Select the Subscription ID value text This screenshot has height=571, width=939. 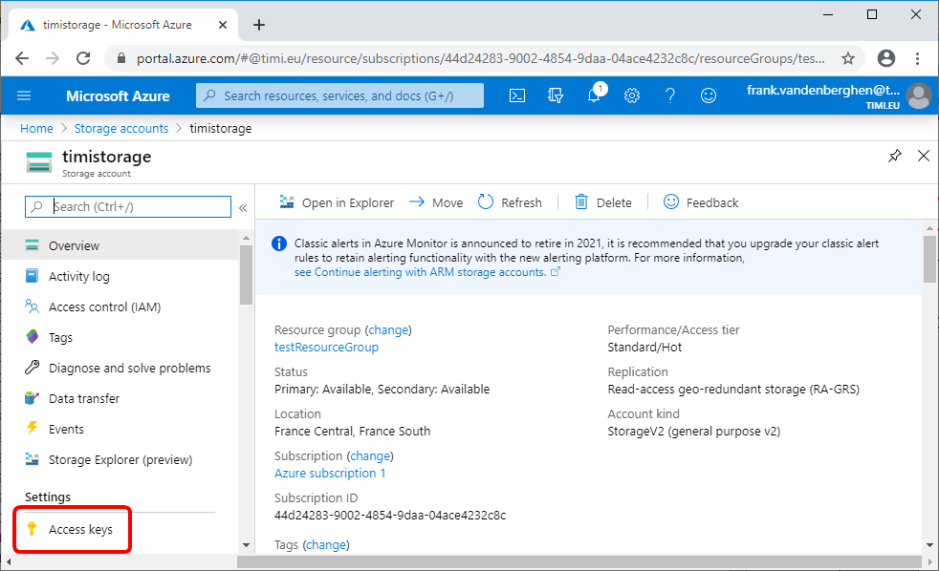390,516
